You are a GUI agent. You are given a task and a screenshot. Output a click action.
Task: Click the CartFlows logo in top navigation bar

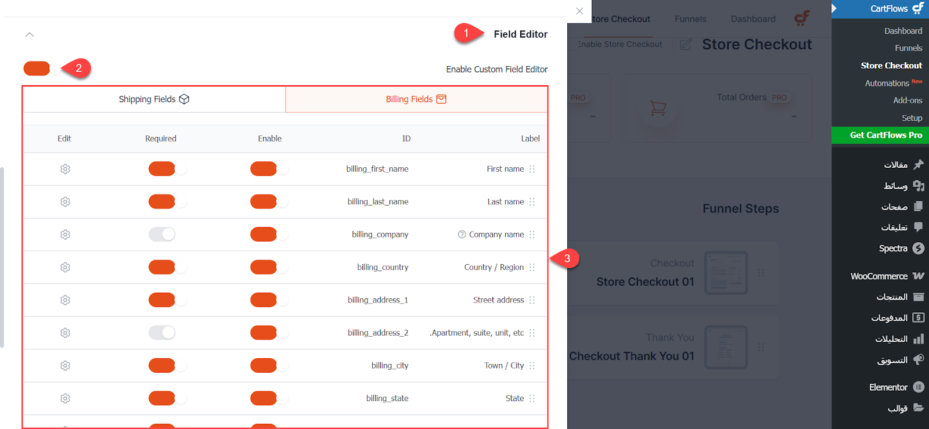click(802, 19)
